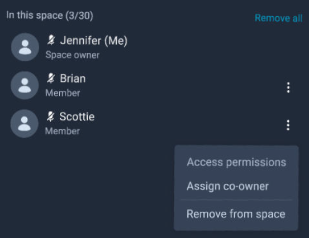
Task: Click Scottie's profile avatar
Action: click(x=25, y=124)
